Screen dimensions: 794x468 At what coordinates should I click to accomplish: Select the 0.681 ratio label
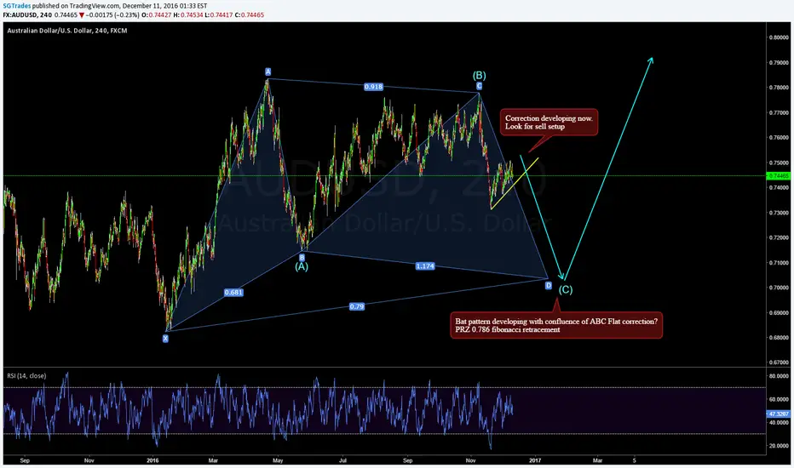point(233,293)
